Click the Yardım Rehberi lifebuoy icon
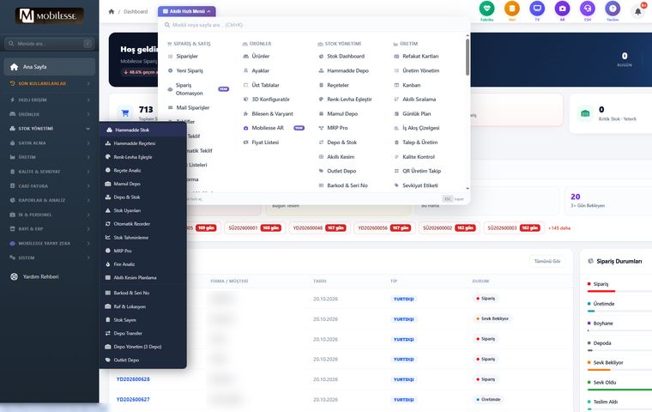 coord(14,276)
